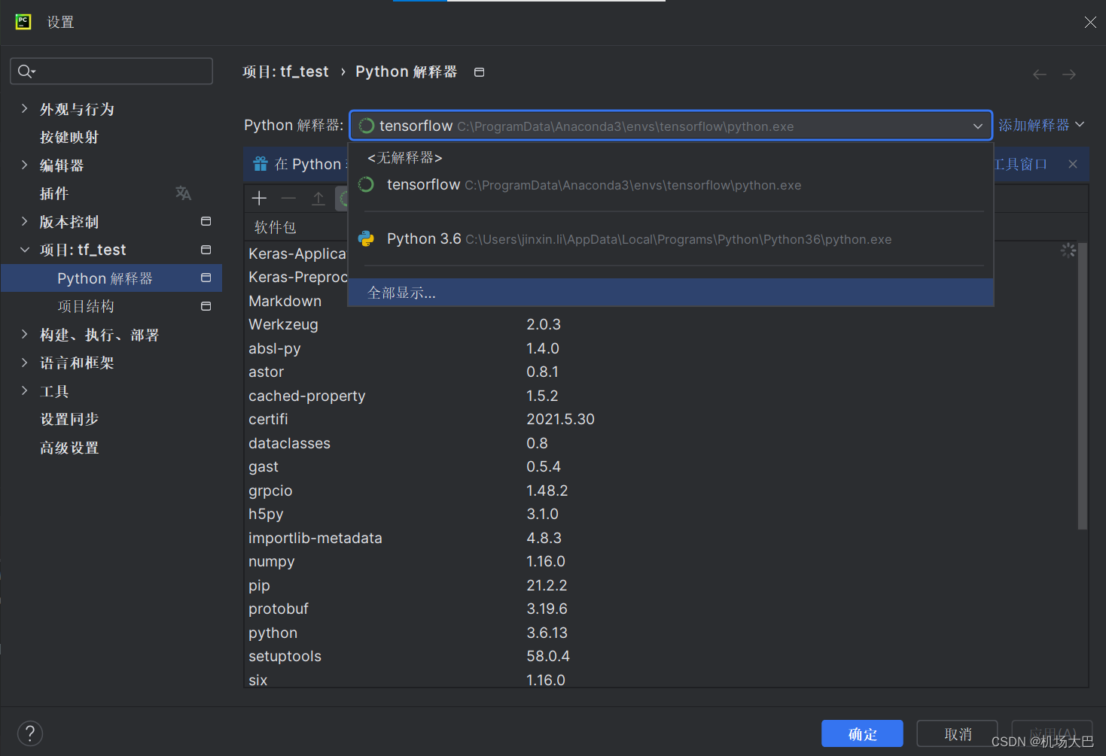
Task: Click project-level icon beside 版本控制
Action: pos(206,221)
